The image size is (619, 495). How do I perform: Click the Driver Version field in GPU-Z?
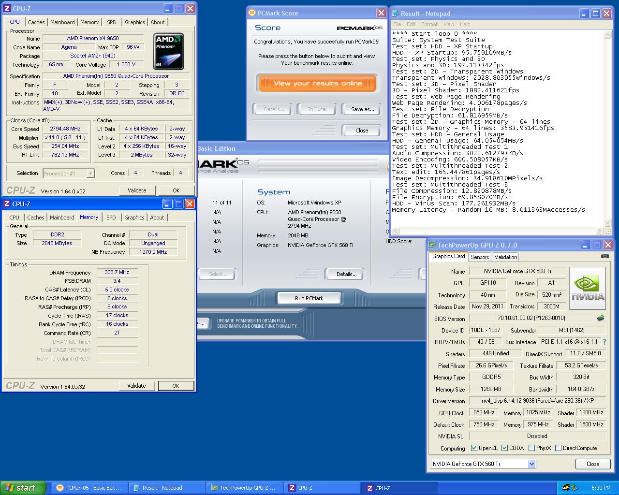pyautogui.click(x=537, y=401)
